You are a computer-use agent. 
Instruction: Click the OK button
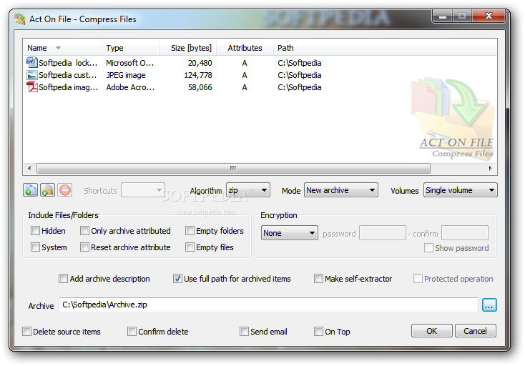tap(431, 331)
